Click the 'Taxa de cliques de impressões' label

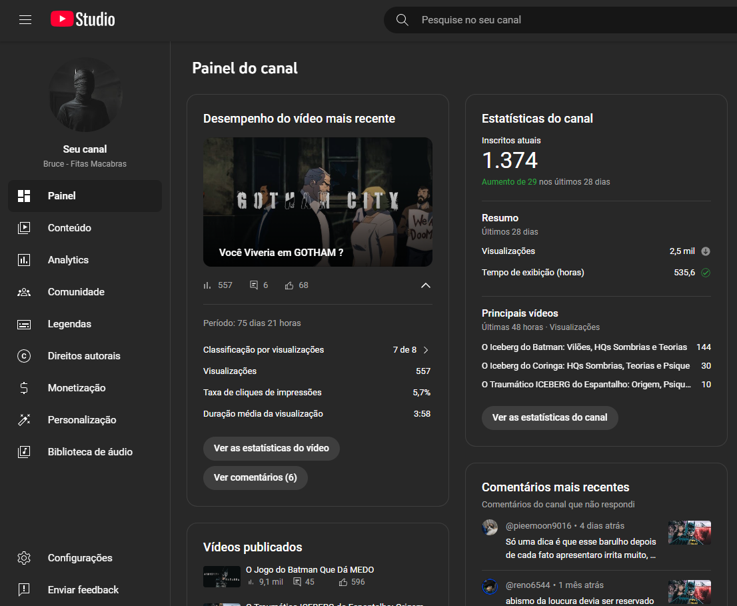click(x=263, y=393)
